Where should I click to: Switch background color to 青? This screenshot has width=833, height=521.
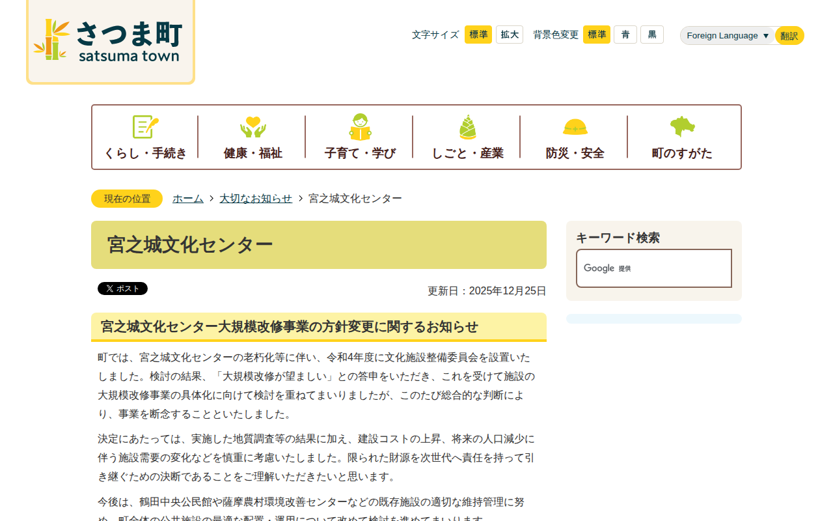pos(625,35)
